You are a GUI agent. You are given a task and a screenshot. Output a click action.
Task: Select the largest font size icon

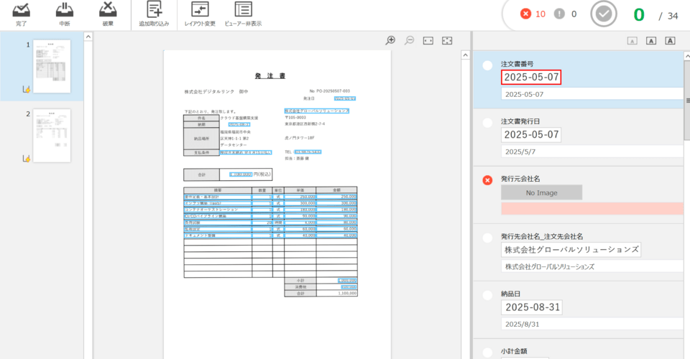point(670,41)
